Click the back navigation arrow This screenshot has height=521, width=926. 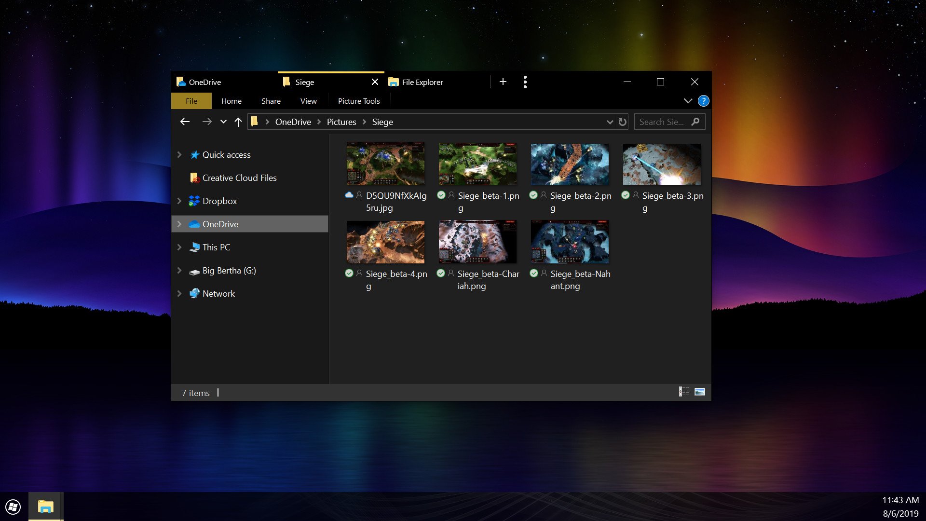point(185,122)
